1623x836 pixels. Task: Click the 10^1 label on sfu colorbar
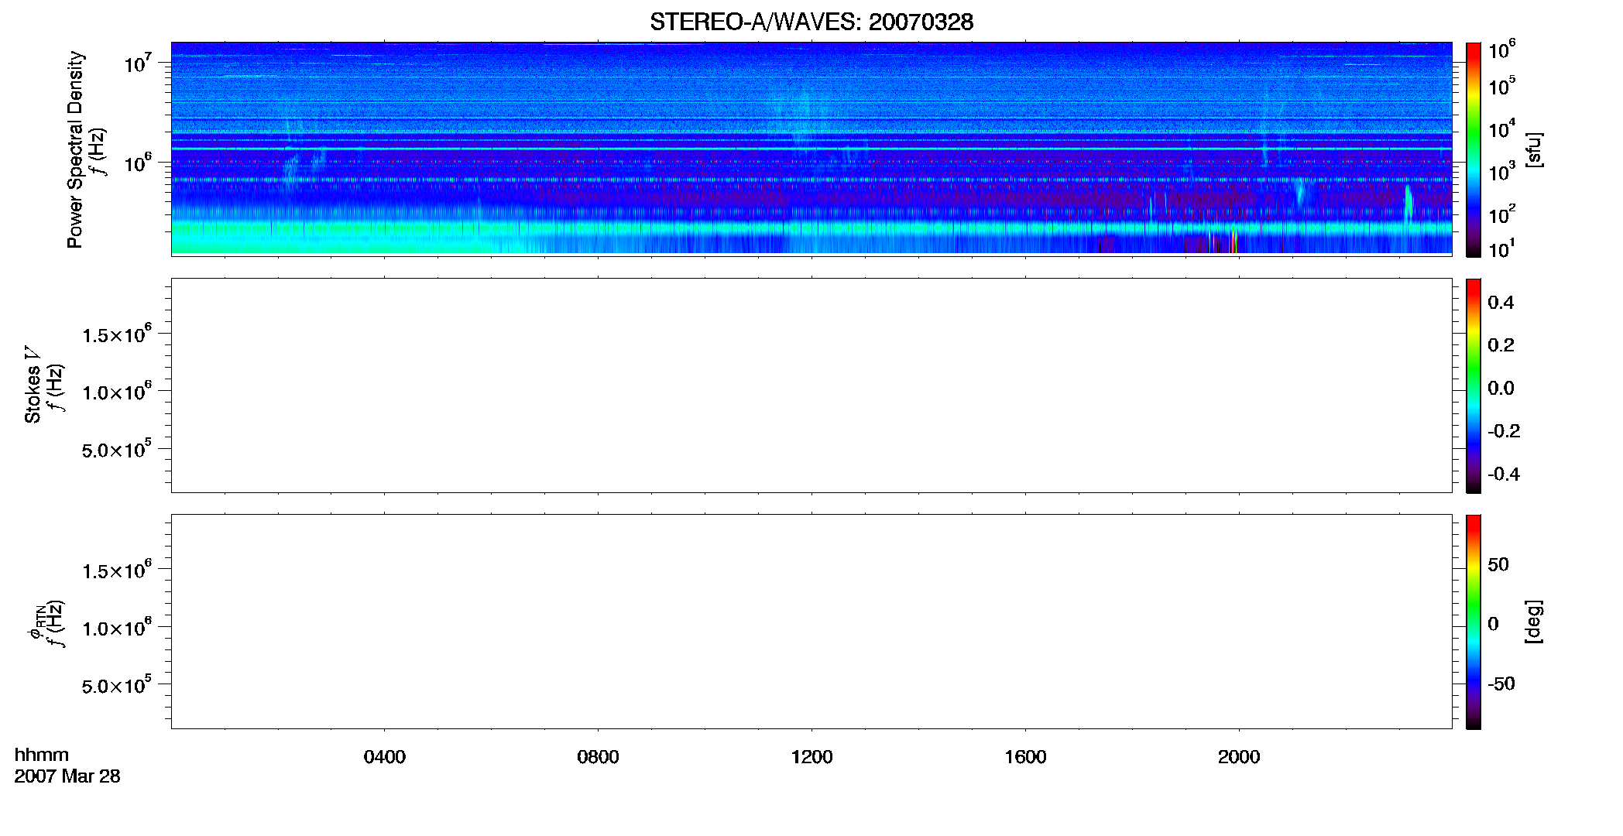pyautogui.click(x=1501, y=248)
